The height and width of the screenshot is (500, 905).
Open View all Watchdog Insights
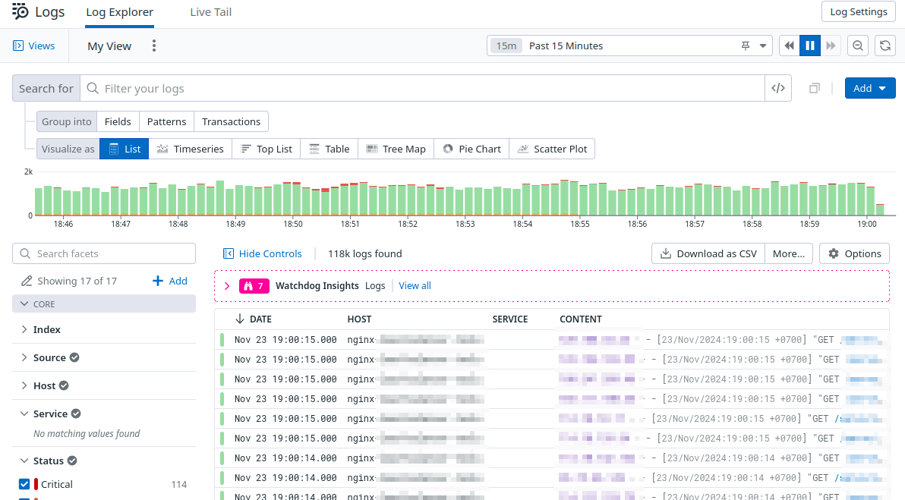(x=415, y=285)
